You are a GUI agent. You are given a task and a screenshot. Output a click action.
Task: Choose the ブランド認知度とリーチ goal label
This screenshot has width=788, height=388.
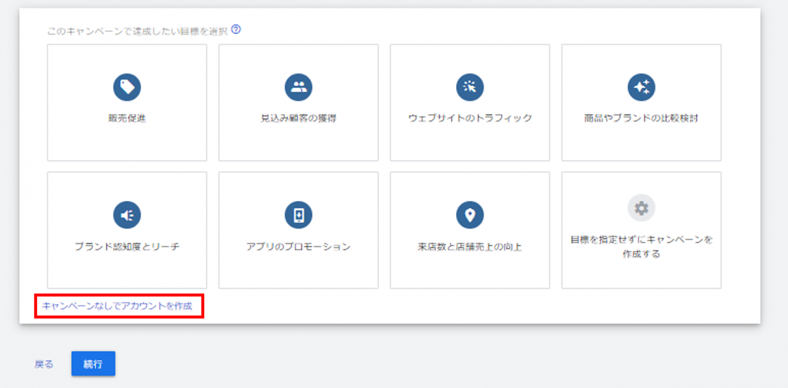127,247
